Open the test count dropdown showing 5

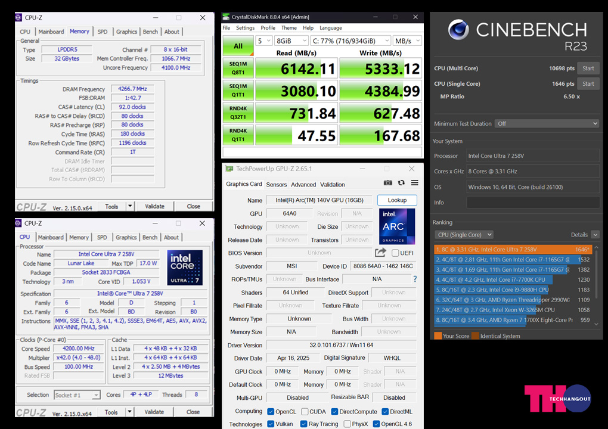pos(263,41)
